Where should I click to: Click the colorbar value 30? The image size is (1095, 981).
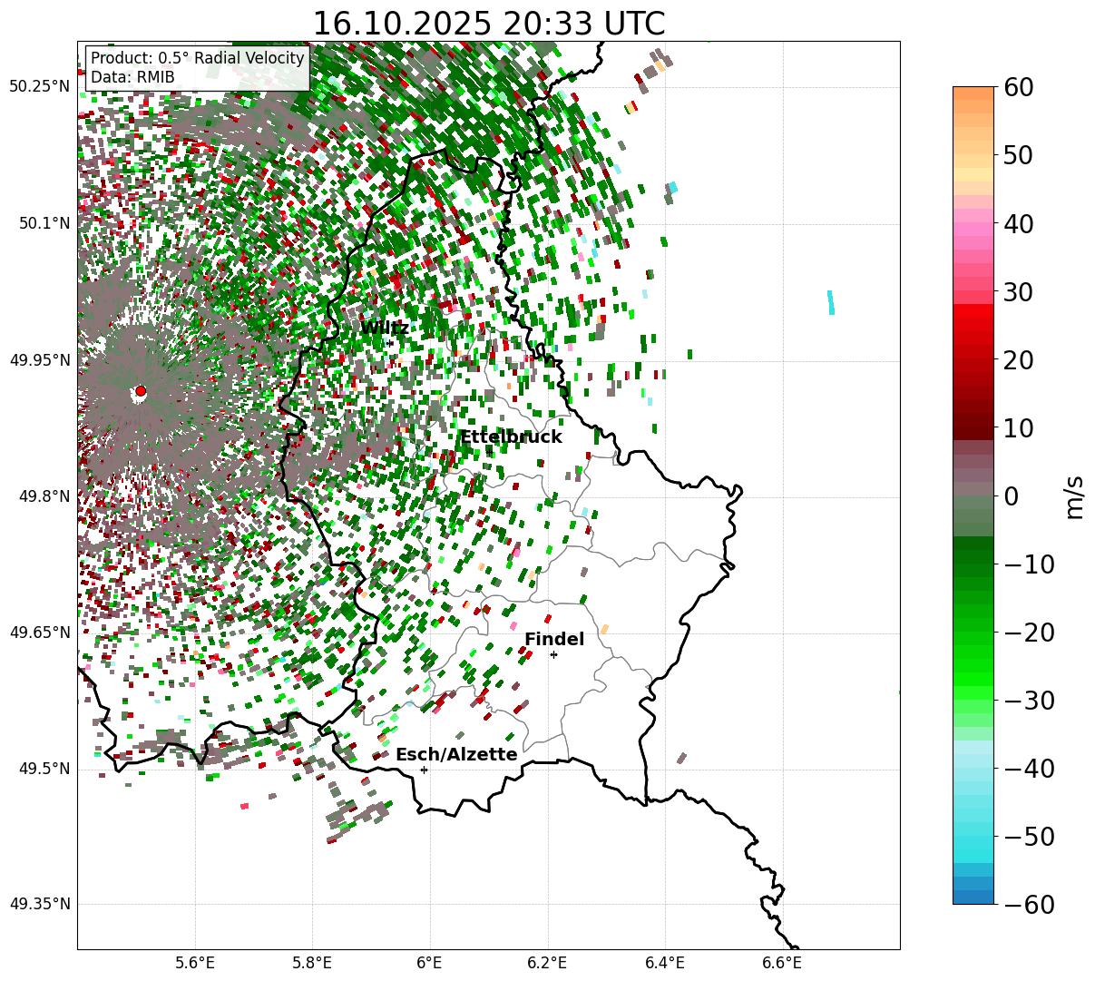(1019, 292)
